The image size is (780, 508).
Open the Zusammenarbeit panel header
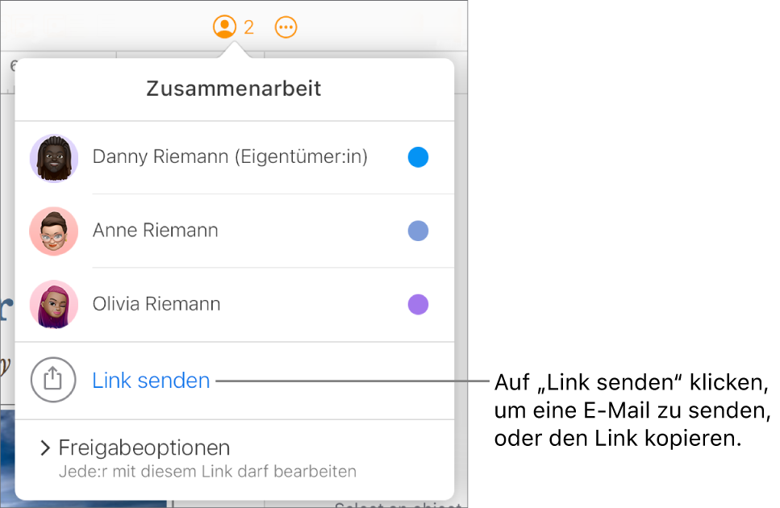(233, 89)
